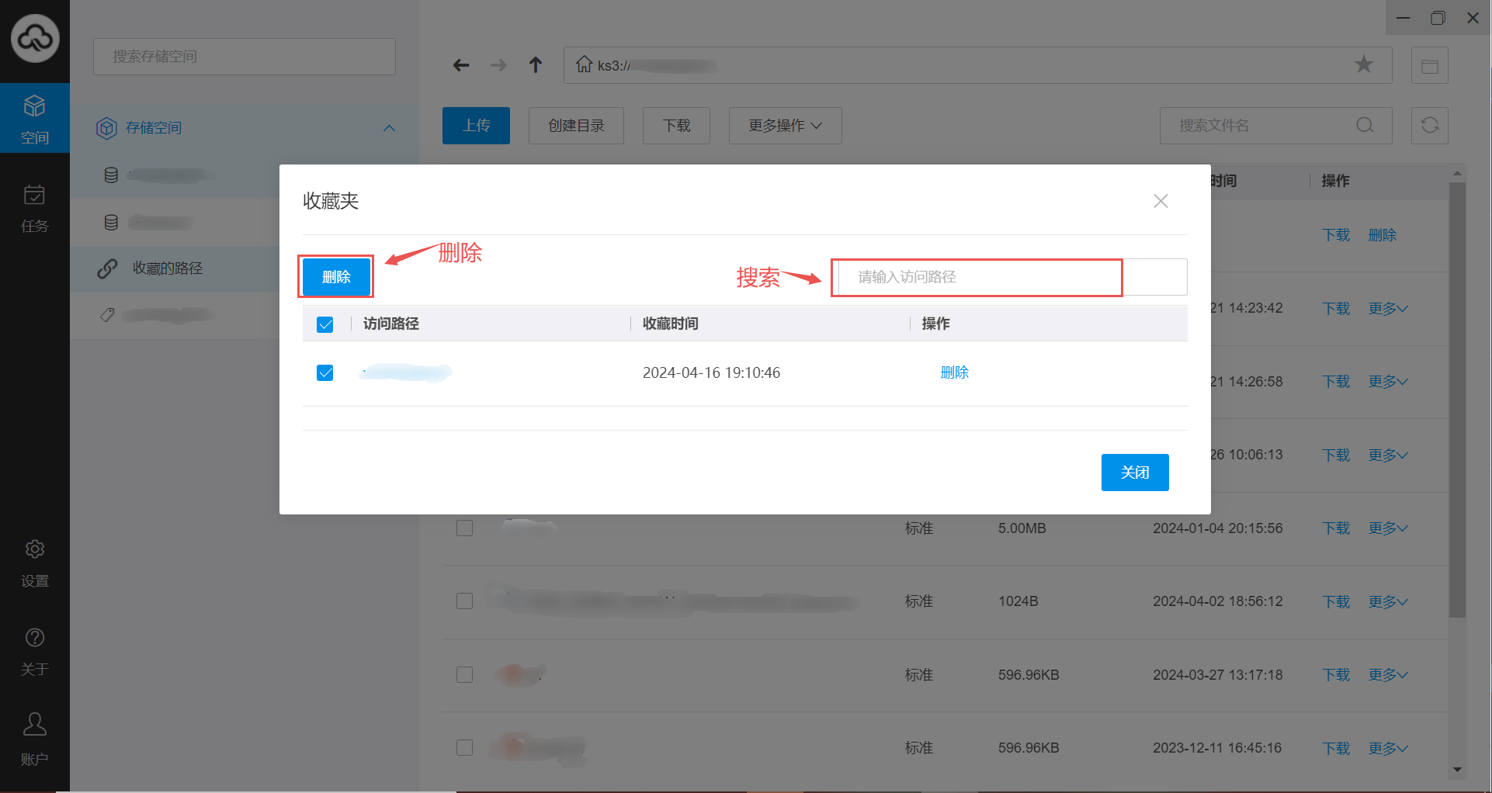Click 下载 for row 14:23:42
The height and width of the screenshot is (793, 1492).
(x=1337, y=309)
